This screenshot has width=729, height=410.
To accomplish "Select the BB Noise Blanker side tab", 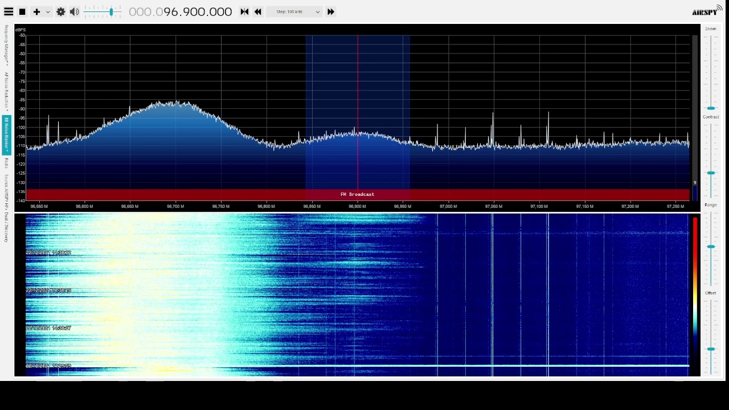I will click(7, 135).
